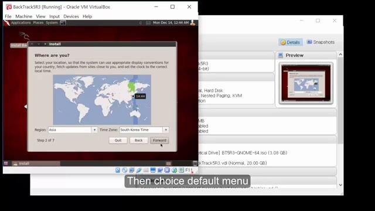Click the network indicator in guest panel
Viewport: 375px width, 211px height.
click(148, 23)
